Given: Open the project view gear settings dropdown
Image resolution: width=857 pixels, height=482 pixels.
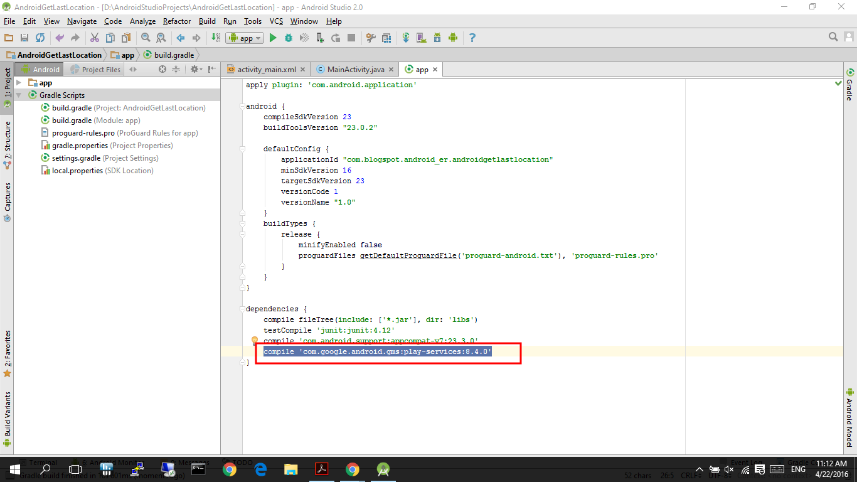Looking at the screenshot, I should [x=196, y=69].
